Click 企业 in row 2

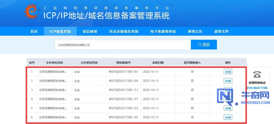(x=77, y=81)
